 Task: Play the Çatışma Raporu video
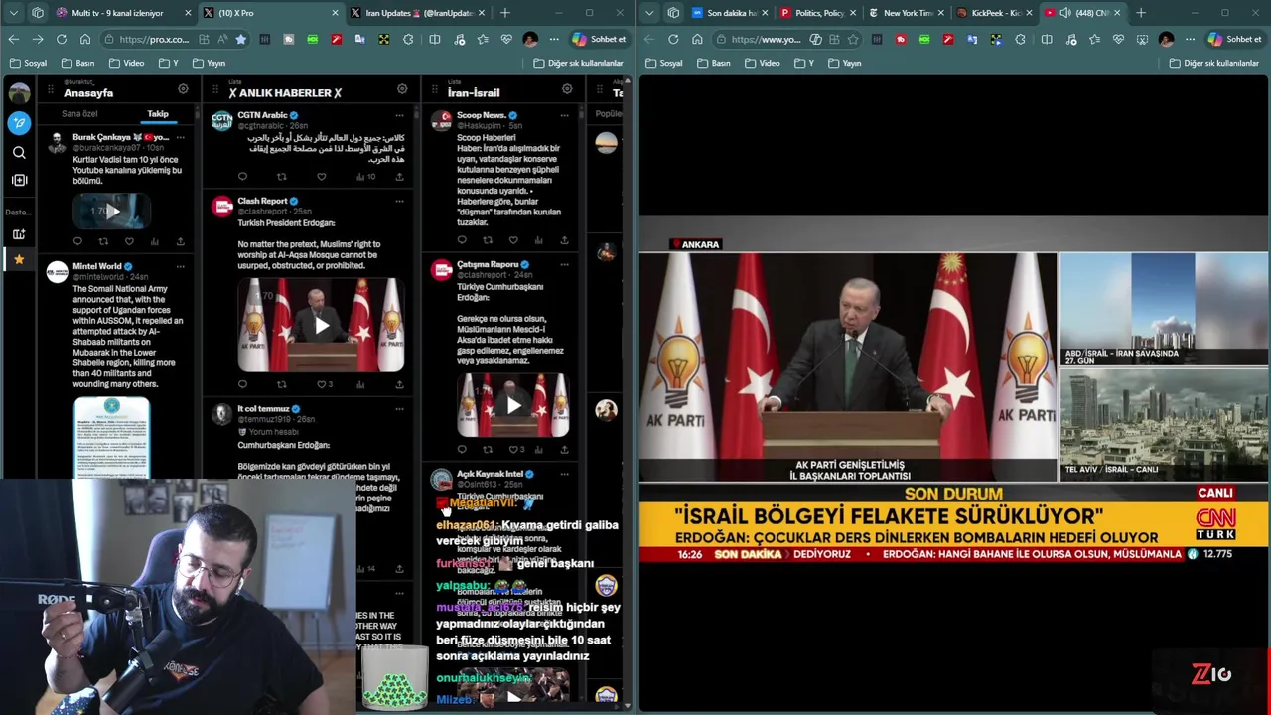513,405
